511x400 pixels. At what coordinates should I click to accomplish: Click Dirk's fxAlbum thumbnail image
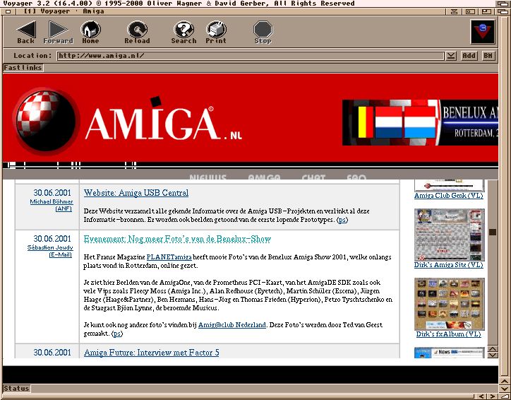[x=450, y=304]
